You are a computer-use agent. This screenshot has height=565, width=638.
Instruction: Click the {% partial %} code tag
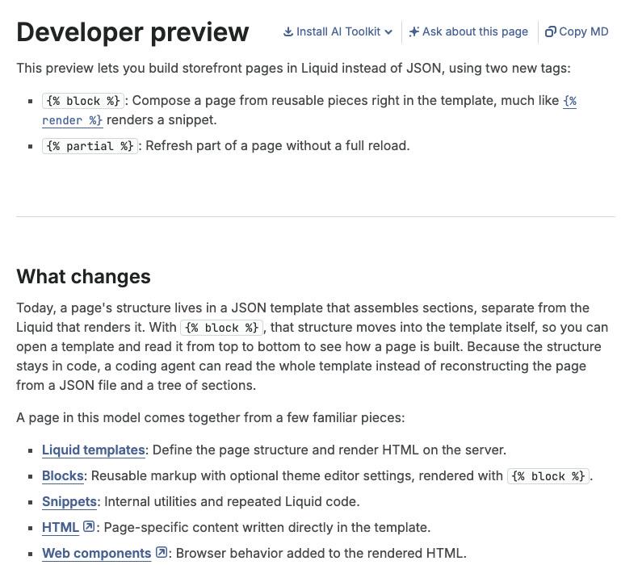tap(90, 146)
